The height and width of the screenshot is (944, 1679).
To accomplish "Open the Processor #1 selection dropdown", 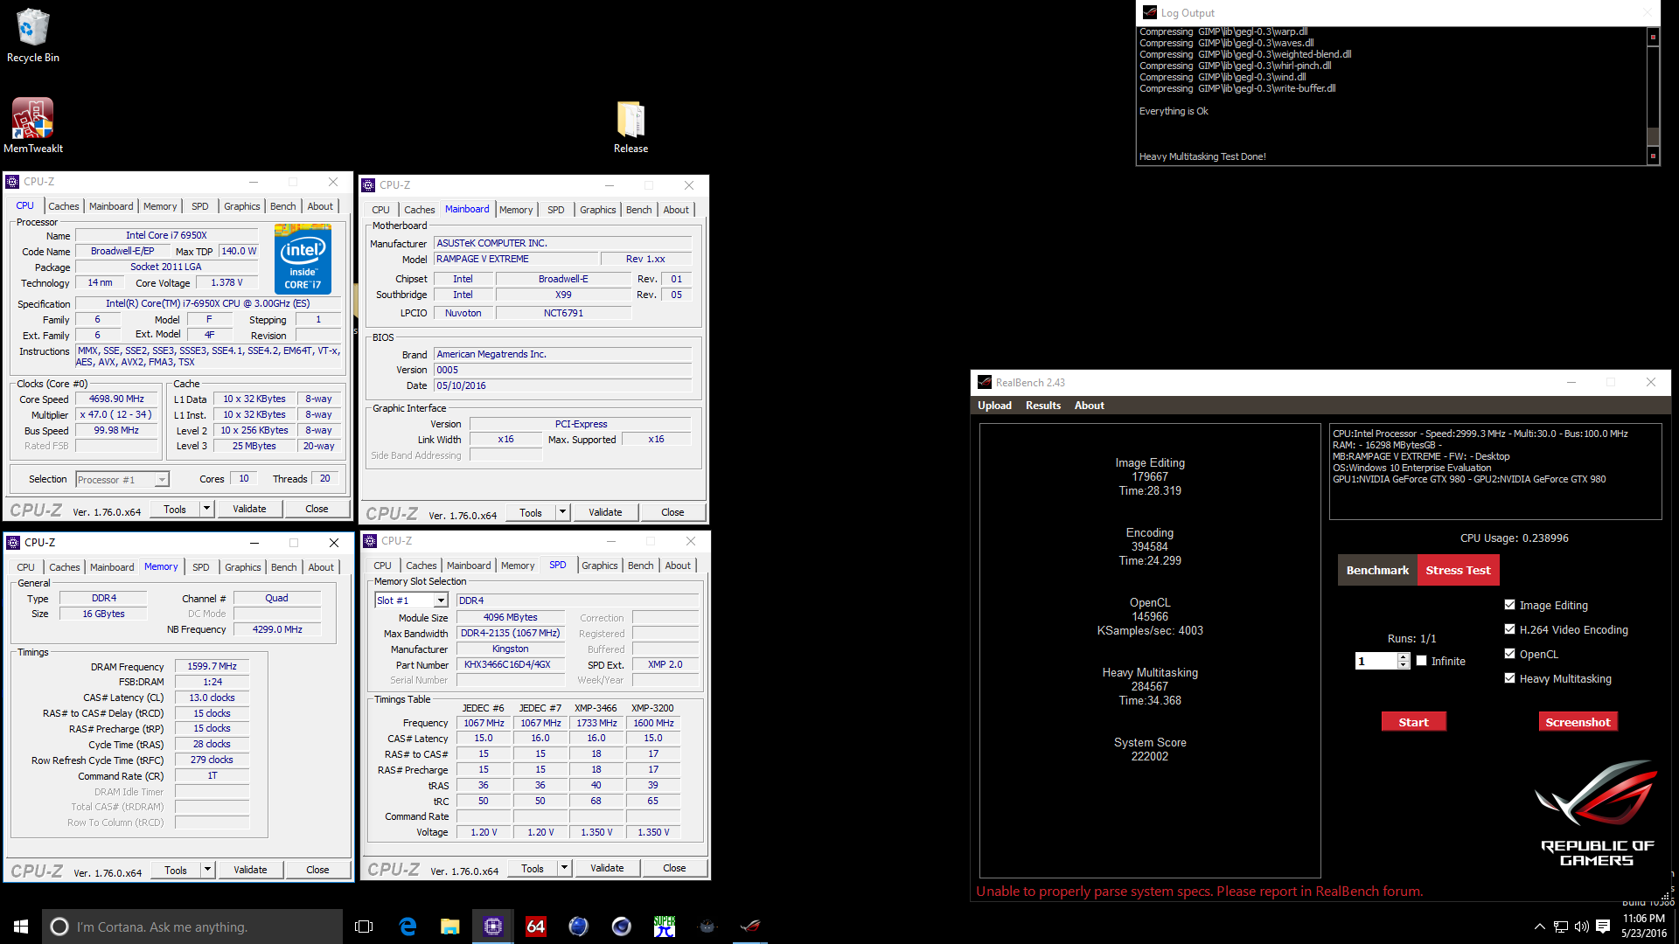I will 162,480.
